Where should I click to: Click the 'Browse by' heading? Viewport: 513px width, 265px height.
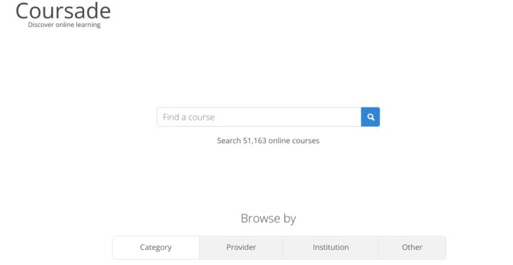pos(269,219)
